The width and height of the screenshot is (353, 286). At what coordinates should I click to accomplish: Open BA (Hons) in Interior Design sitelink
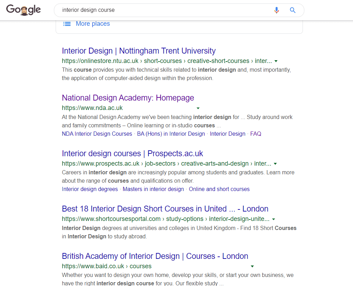click(x=171, y=134)
